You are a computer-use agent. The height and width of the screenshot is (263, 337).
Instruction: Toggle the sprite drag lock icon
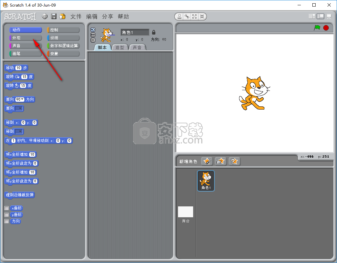click(x=154, y=32)
